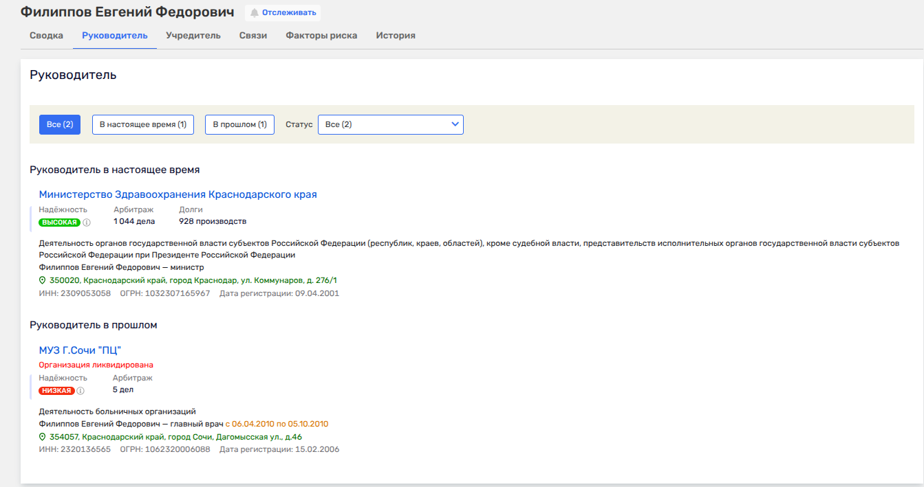924x487 pixels.
Task: Click the Отслеживать button
Action: [x=283, y=13]
